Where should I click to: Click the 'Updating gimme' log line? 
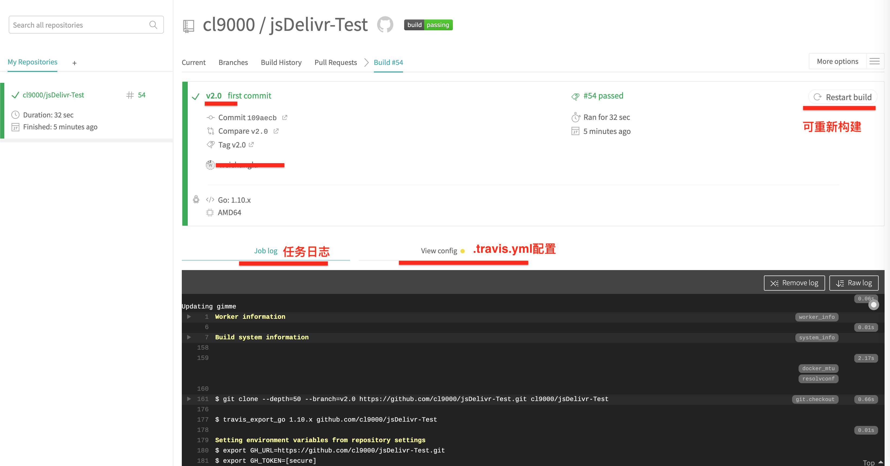209,306
